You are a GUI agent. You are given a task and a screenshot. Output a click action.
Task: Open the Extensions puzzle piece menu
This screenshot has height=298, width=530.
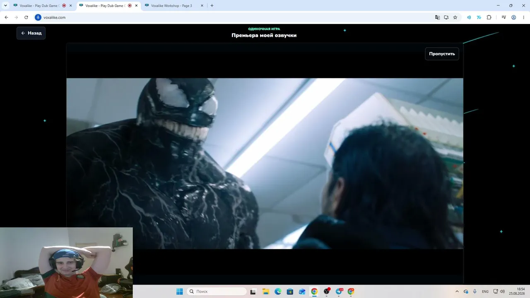coord(489,17)
